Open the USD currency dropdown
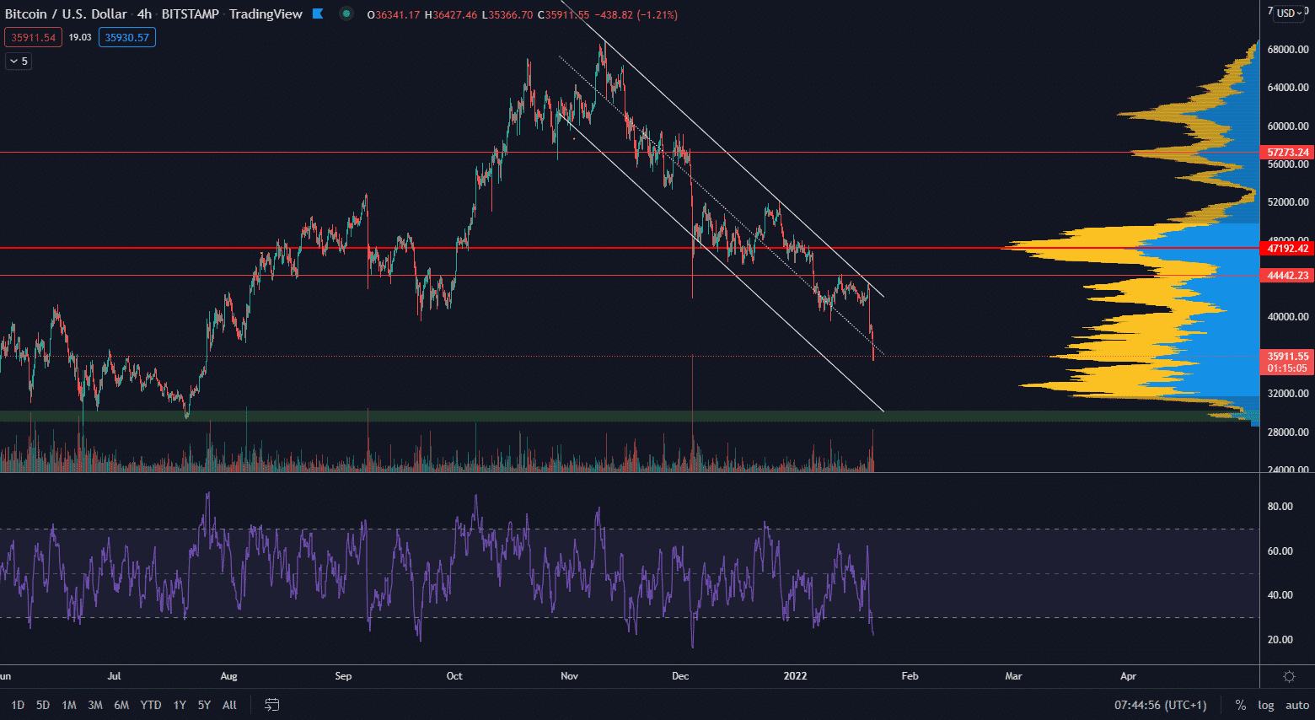 [1289, 13]
